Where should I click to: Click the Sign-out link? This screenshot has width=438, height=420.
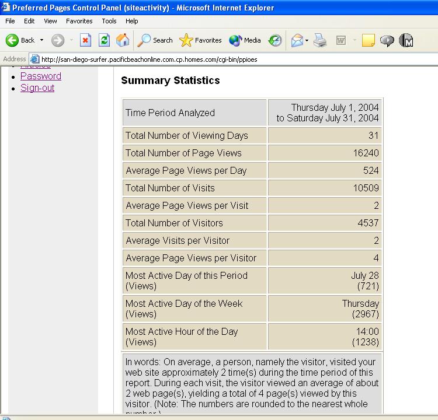tap(37, 88)
